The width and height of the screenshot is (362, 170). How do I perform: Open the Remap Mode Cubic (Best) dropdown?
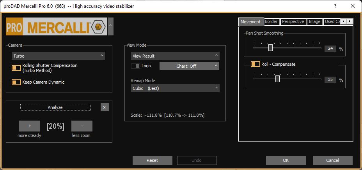point(175,88)
